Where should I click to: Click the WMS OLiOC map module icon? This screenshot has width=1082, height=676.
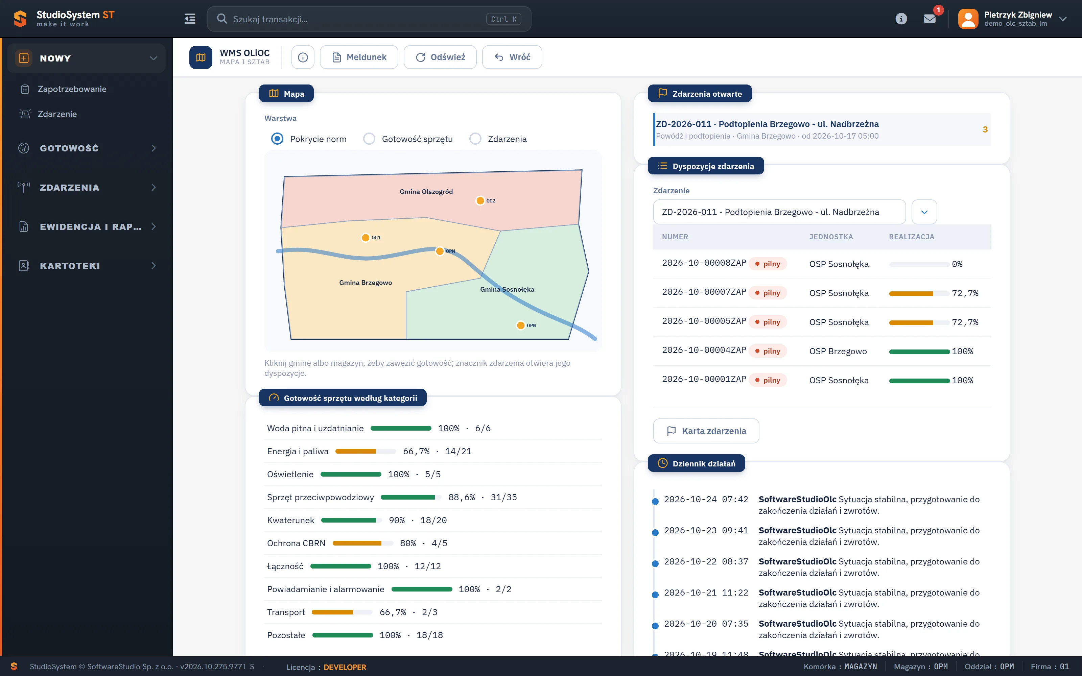[201, 57]
